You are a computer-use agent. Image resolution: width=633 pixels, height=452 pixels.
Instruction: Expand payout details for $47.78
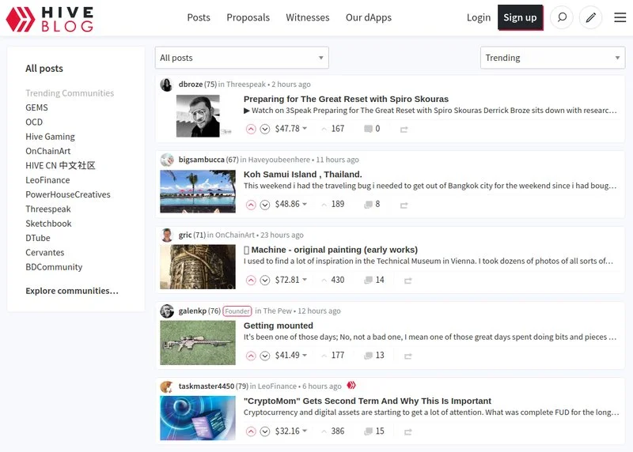(x=305, y=129)
